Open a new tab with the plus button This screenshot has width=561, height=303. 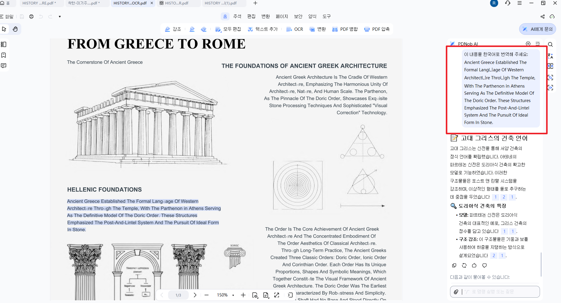click(x=255, y=3)
